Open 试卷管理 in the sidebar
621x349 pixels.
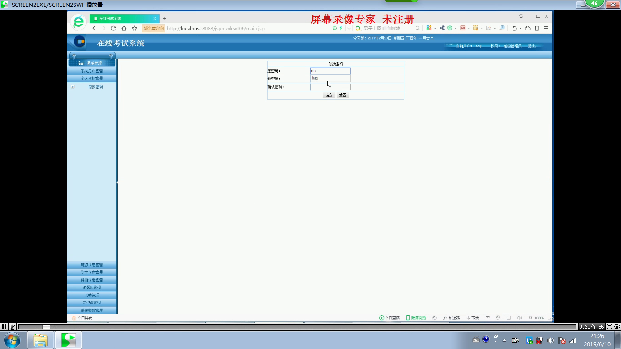(x=92, y=295)
